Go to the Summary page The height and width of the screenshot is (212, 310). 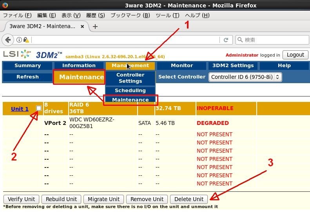27,66
